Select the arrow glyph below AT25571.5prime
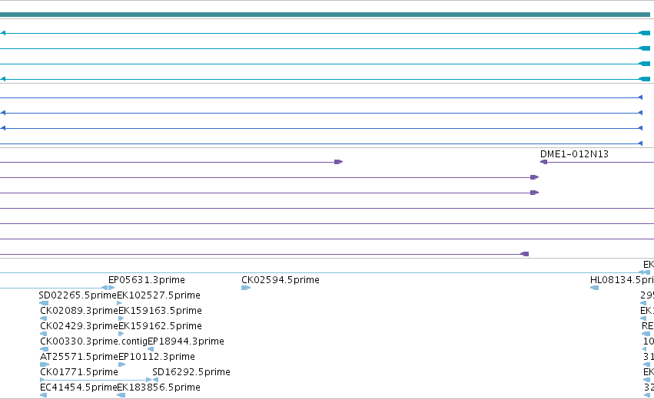 point(45,364)
